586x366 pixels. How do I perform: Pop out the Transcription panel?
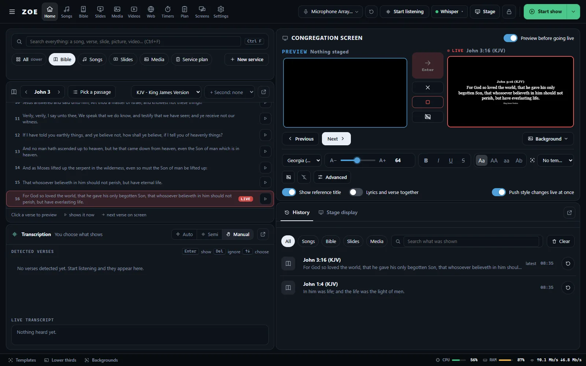(263, 234)
